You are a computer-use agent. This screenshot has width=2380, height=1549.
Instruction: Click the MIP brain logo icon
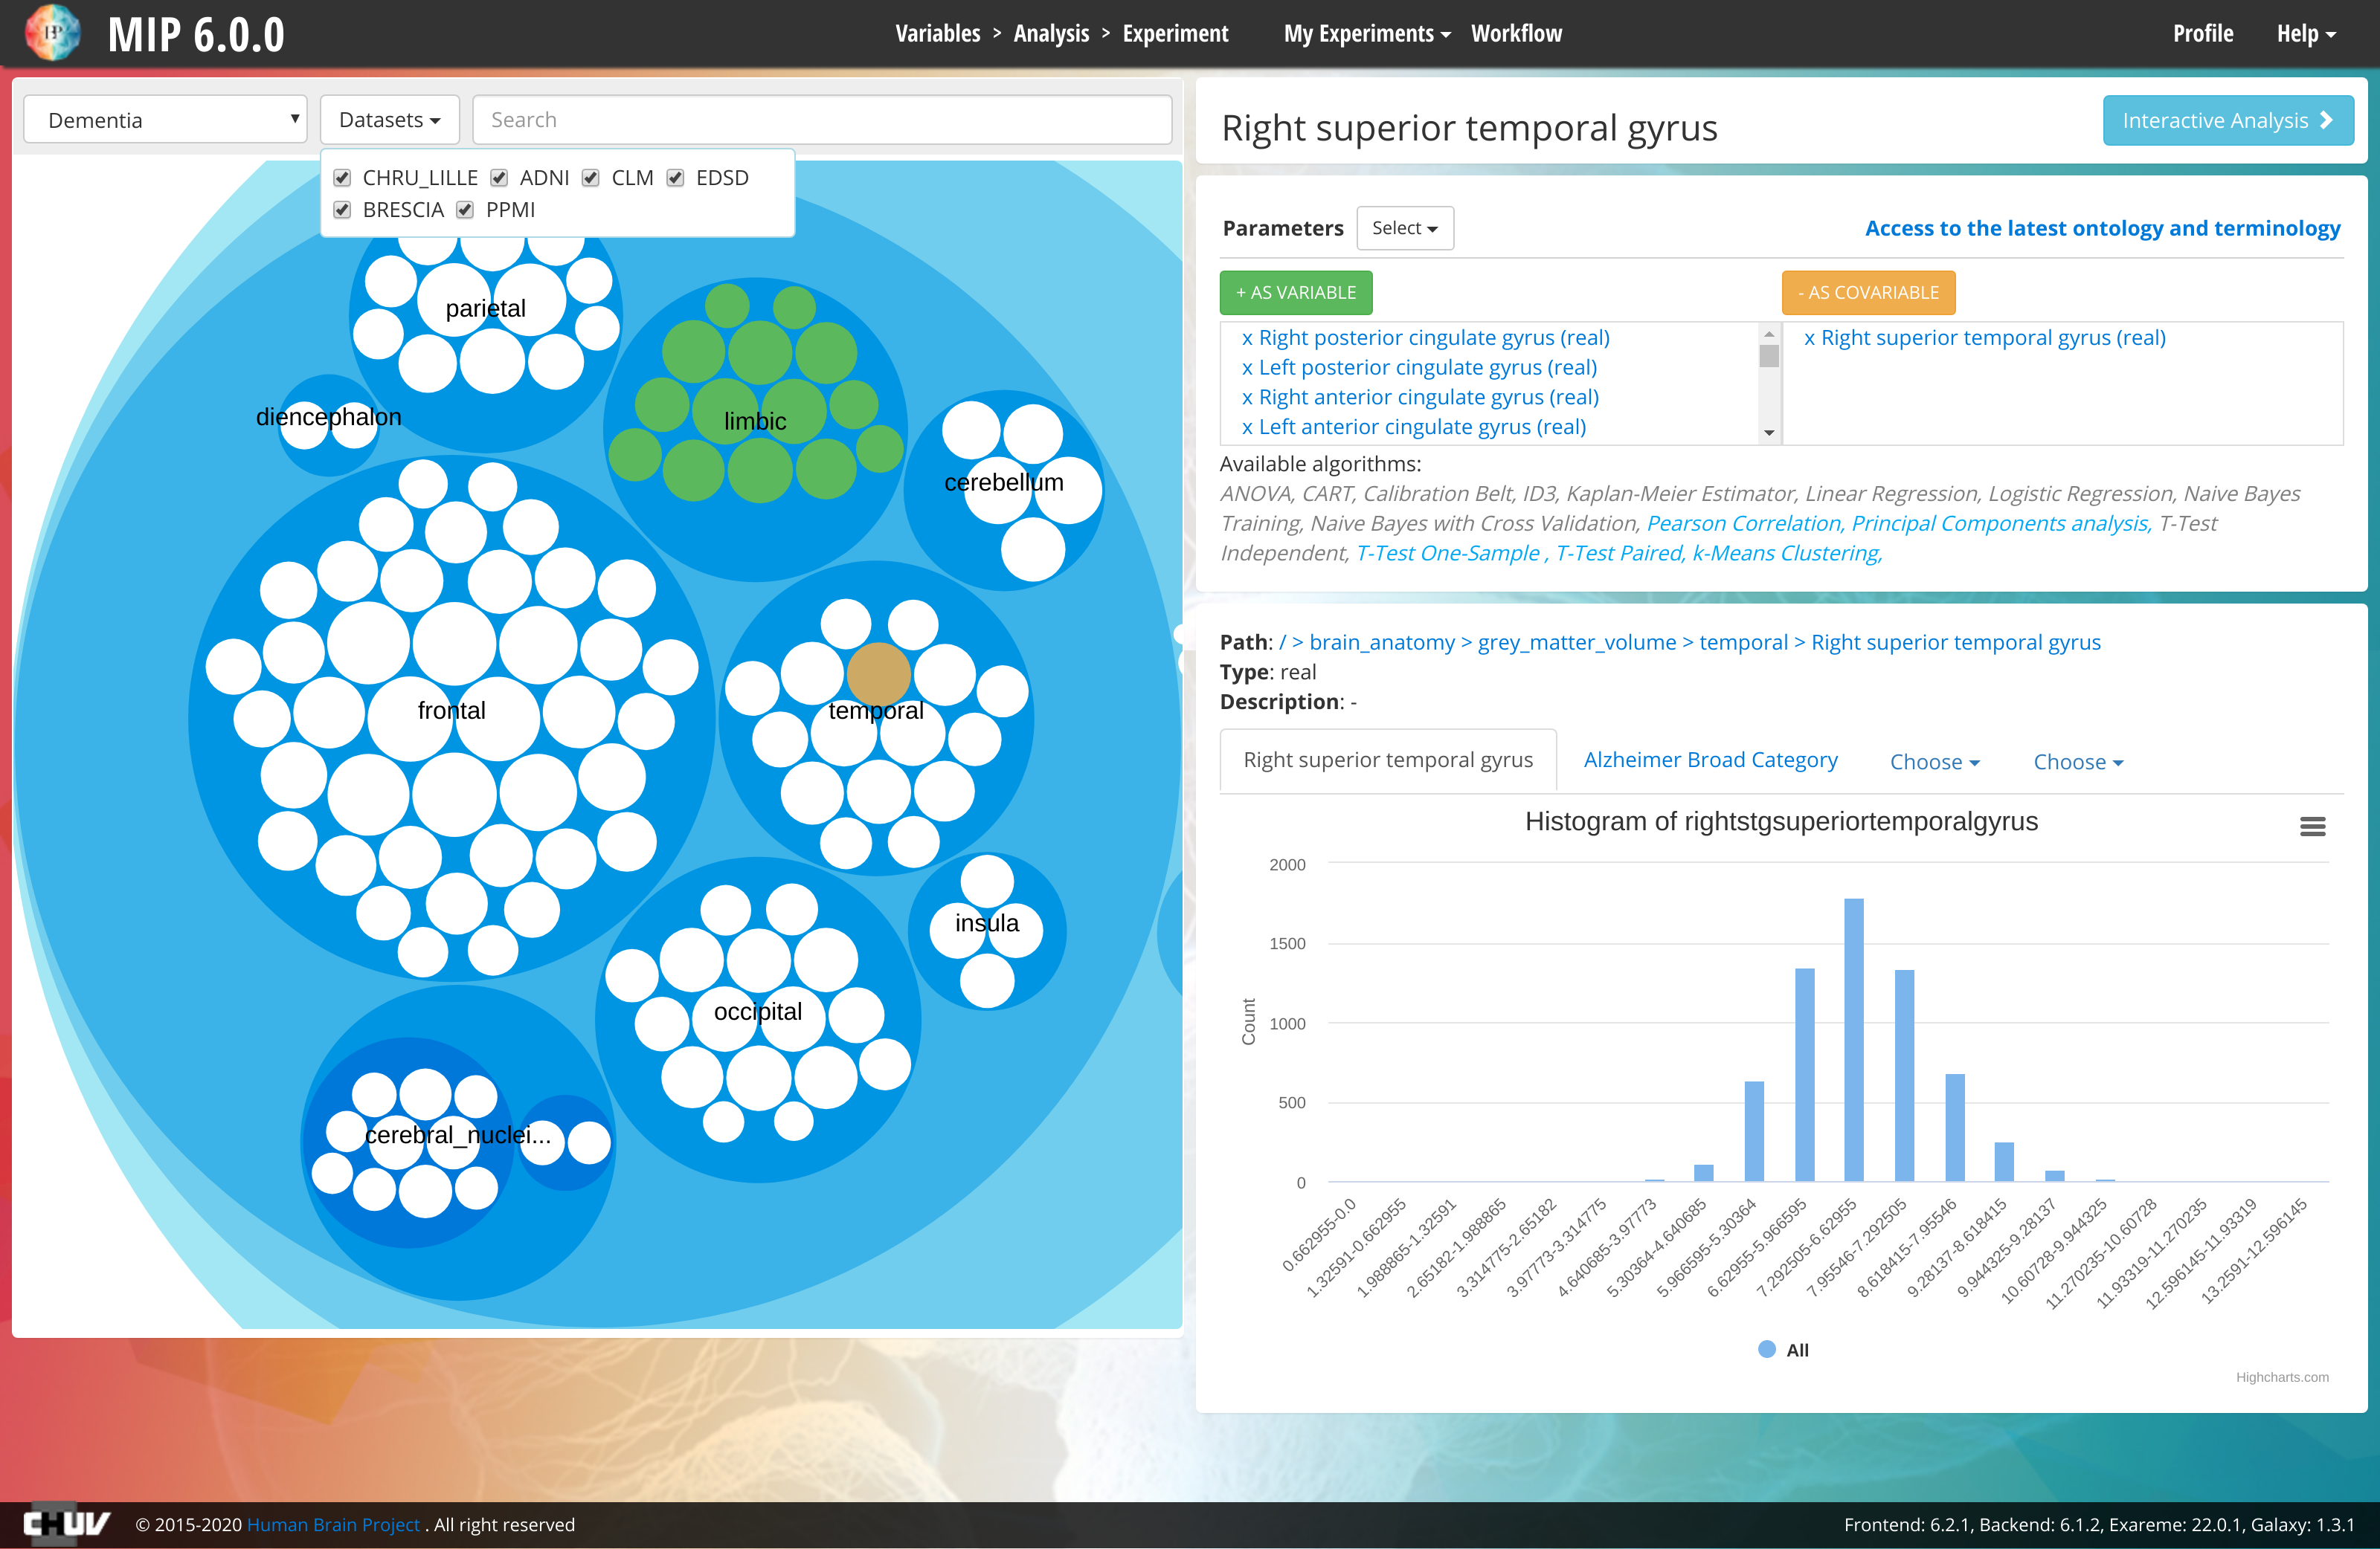pyautogui.click(x=52, y=33)
